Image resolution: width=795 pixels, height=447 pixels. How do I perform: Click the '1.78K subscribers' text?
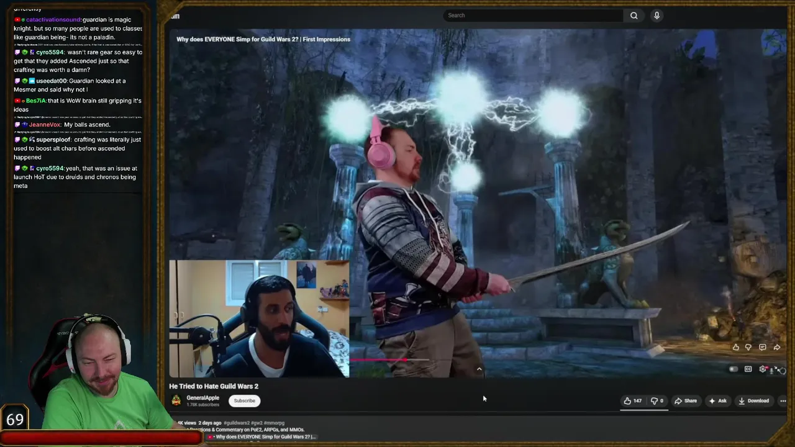click(203, 405)
